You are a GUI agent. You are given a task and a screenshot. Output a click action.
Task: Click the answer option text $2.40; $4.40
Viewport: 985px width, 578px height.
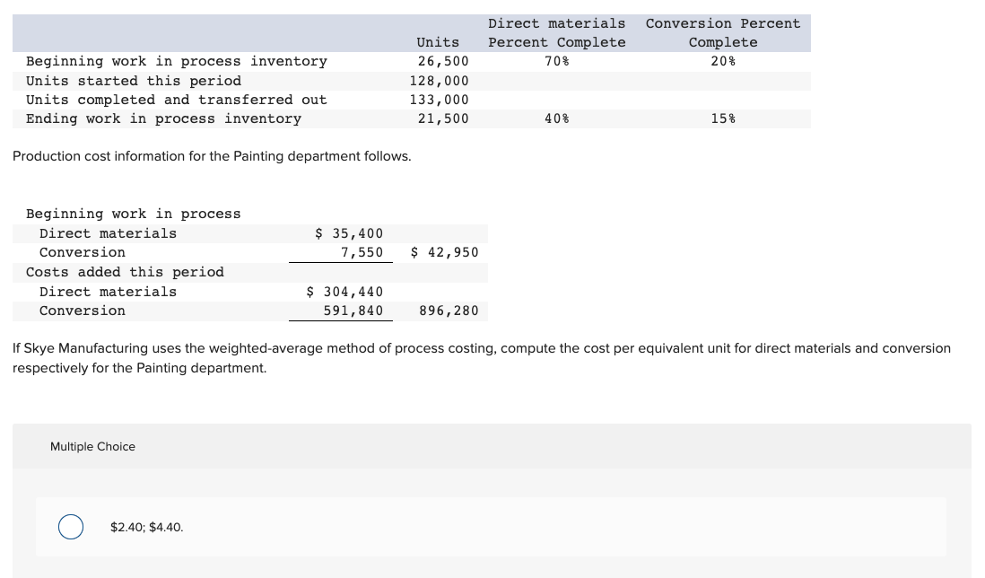pyautogui.click(x=146, y=527)
